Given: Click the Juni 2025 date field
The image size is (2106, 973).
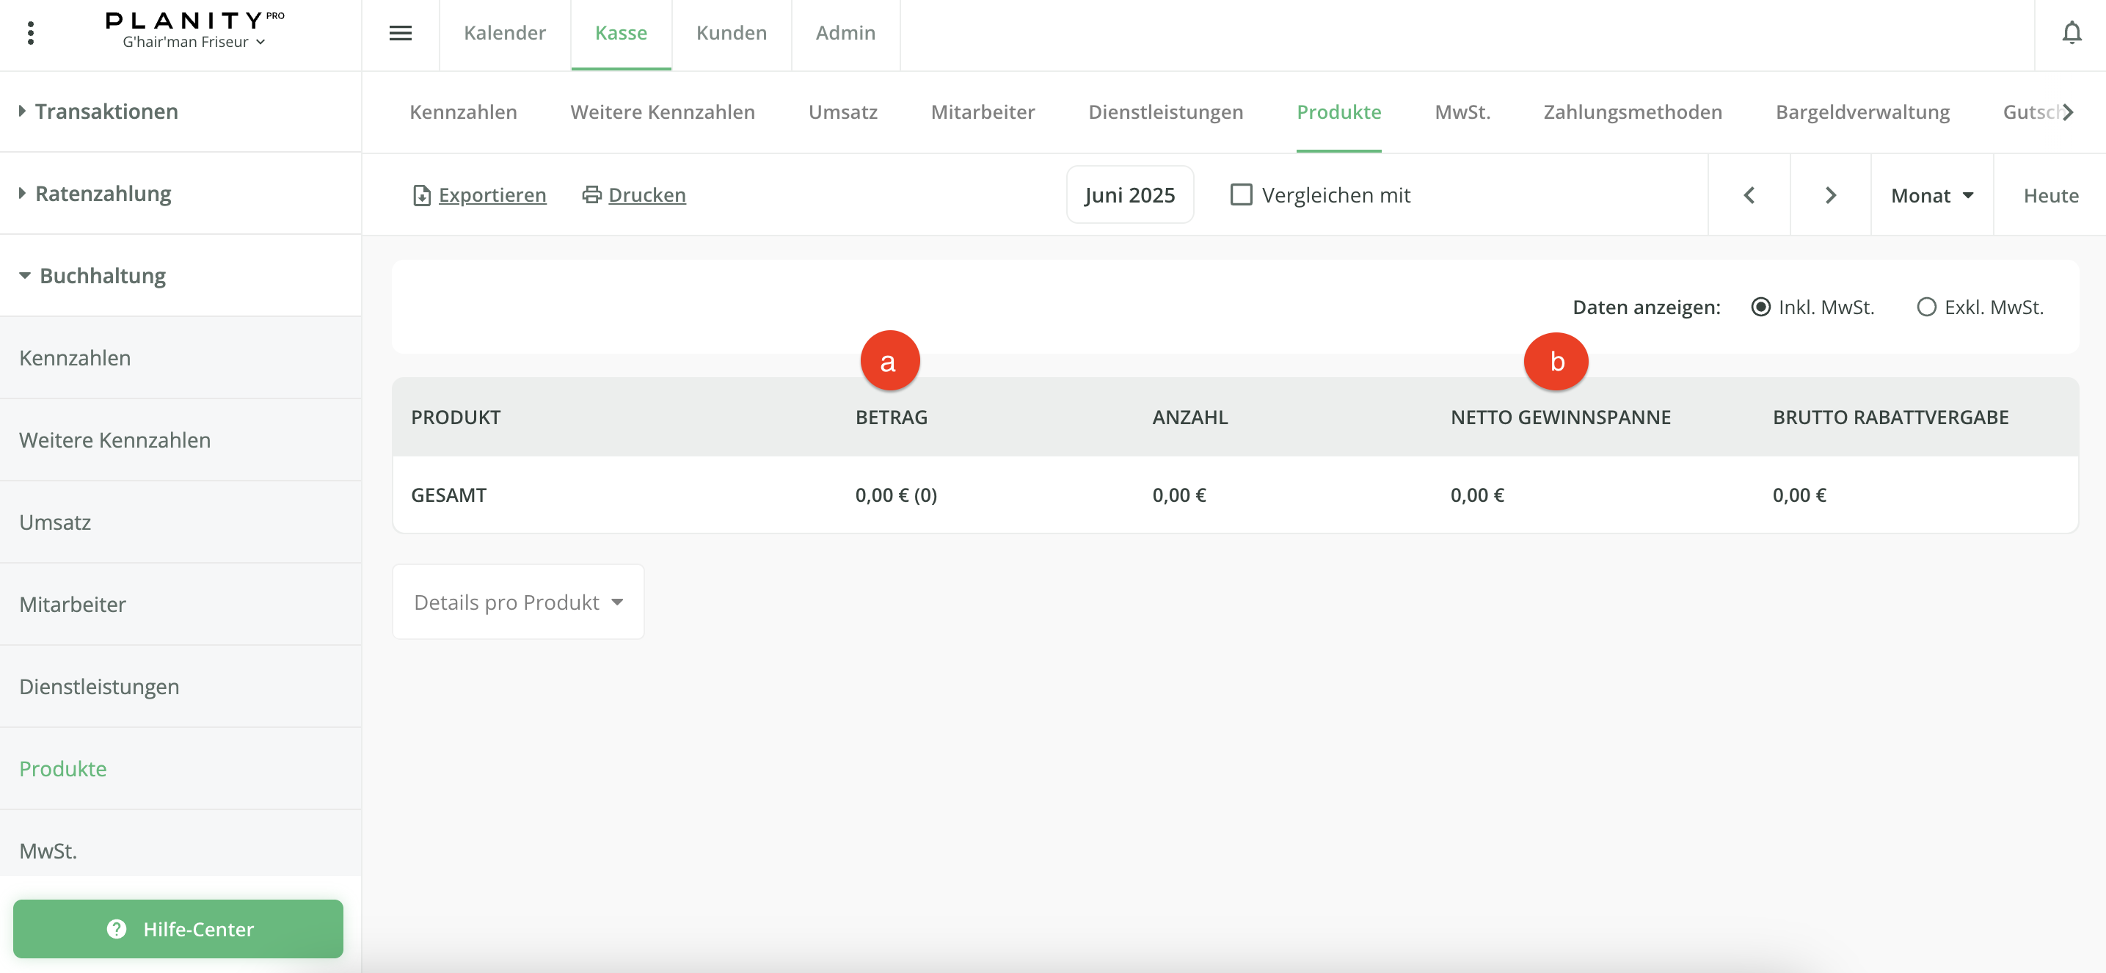Looking at the screenshot, I should [1129, 195].
